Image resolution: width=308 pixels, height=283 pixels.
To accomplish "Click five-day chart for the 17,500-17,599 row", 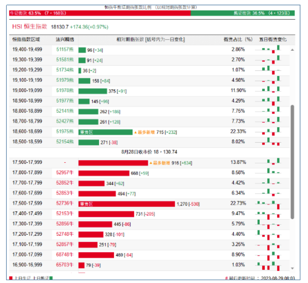I will pyautogui.click(x=269, y=204).
